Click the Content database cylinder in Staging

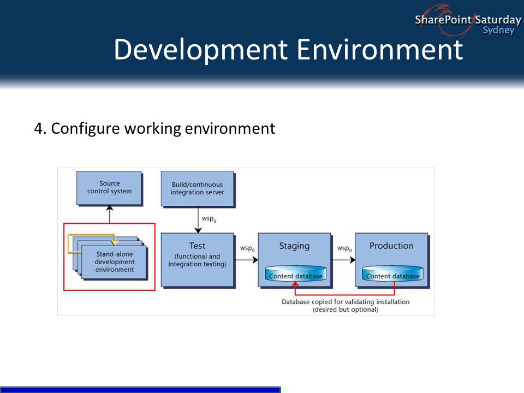(295, 273)
